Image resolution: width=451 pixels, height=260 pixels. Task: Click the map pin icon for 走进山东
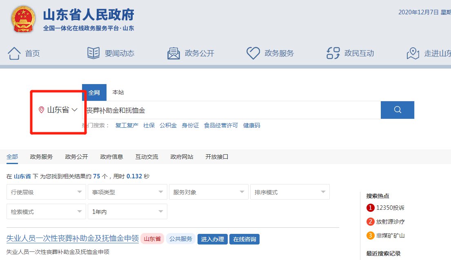(x=413, y=53)
